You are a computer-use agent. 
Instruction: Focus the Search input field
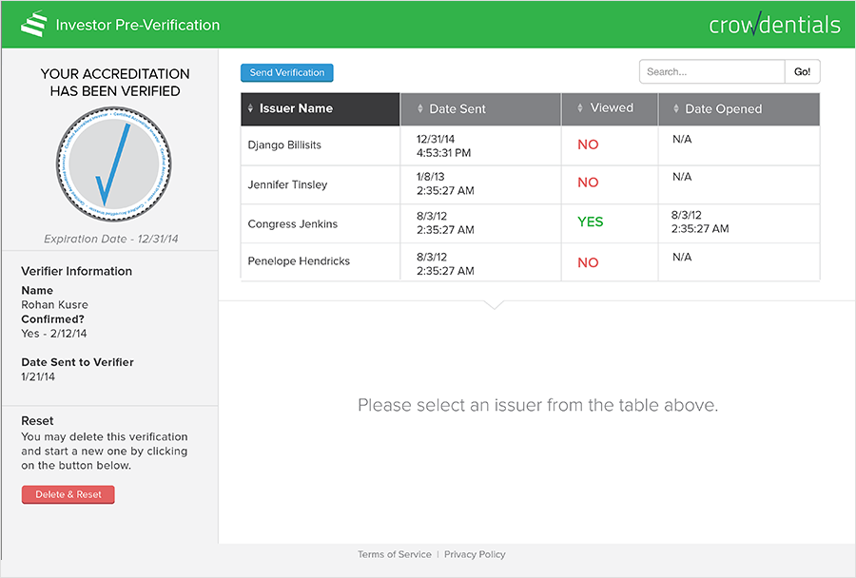click(x=711, y=72)
